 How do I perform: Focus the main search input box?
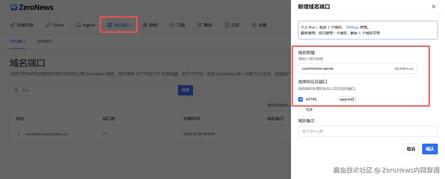pos(94,90)
